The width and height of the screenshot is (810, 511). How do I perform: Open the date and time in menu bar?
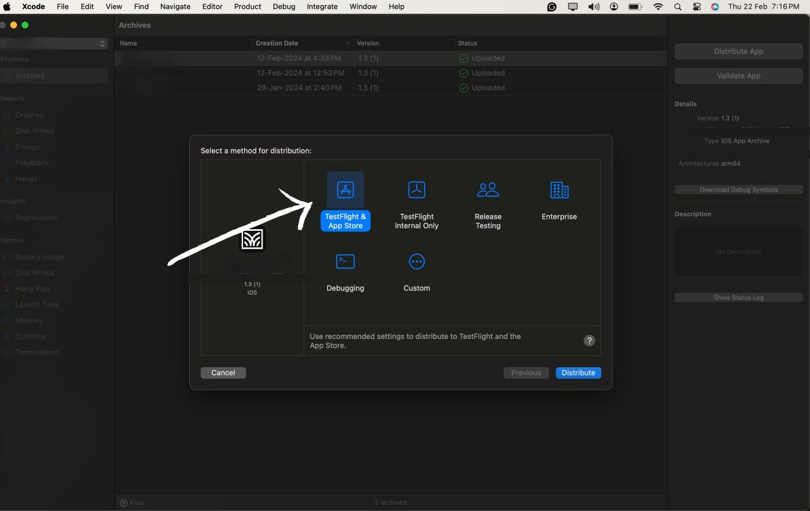[764, 6]
